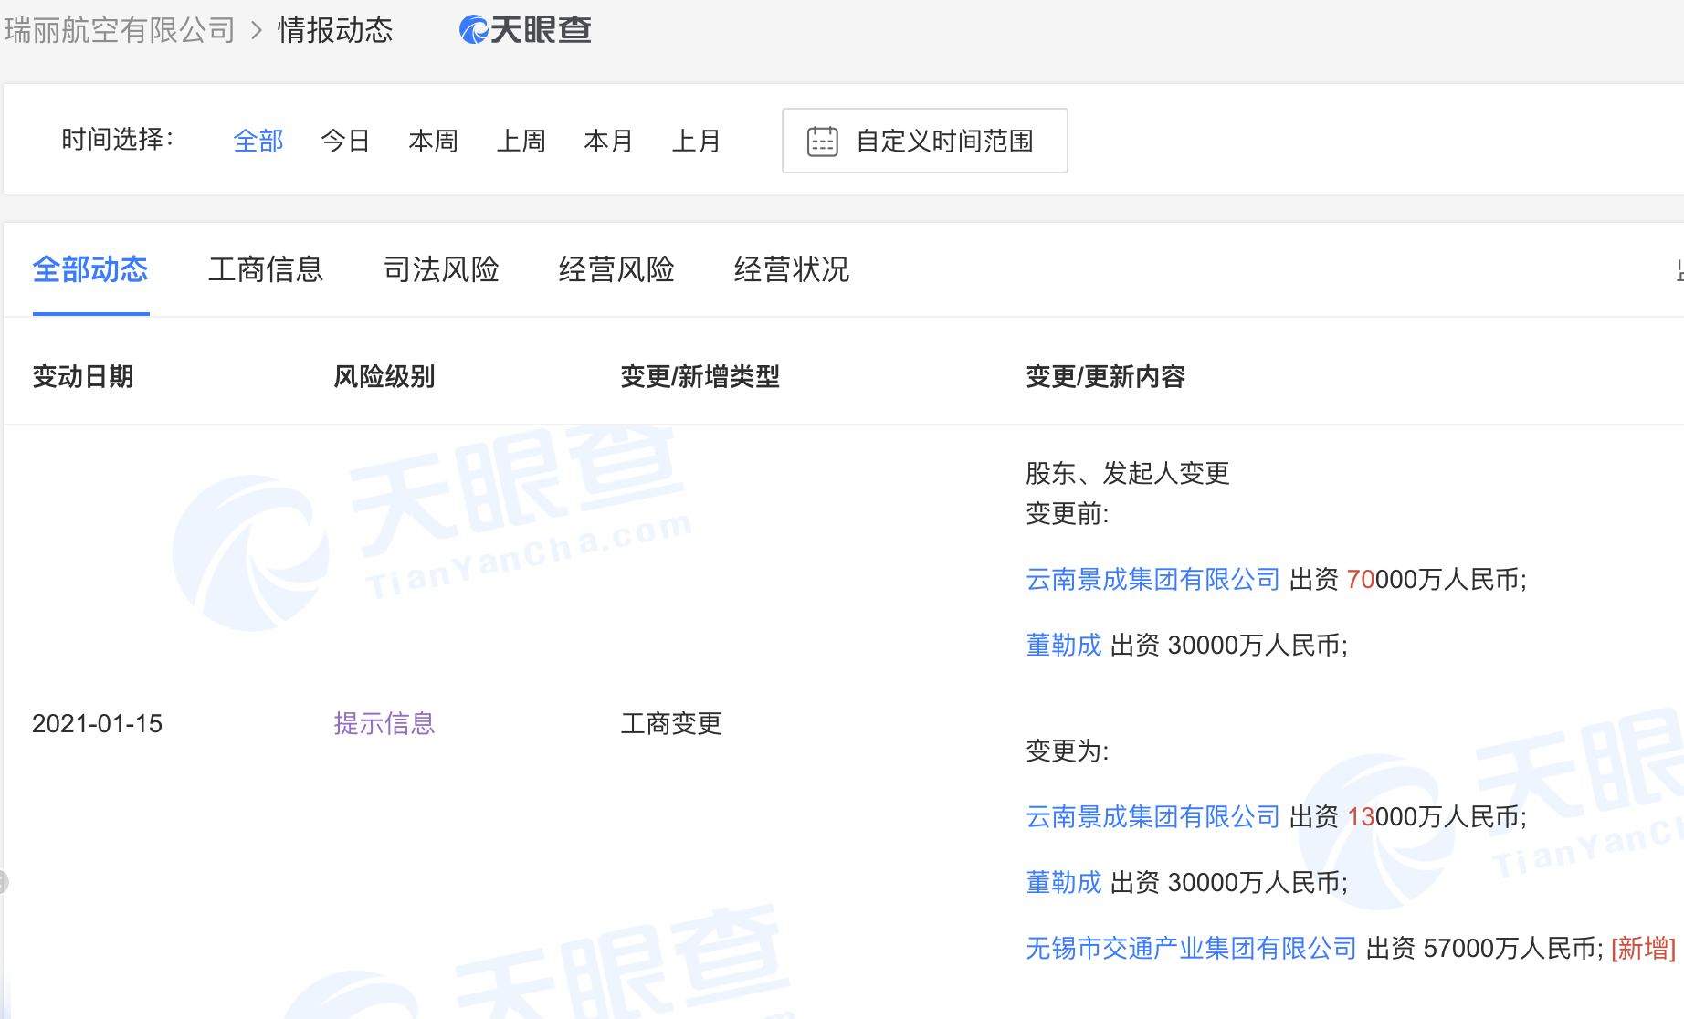The width and height of the screenshot is (1684, 1019).
Task: Select 全部 time filter
Action: tap(258, 141)
